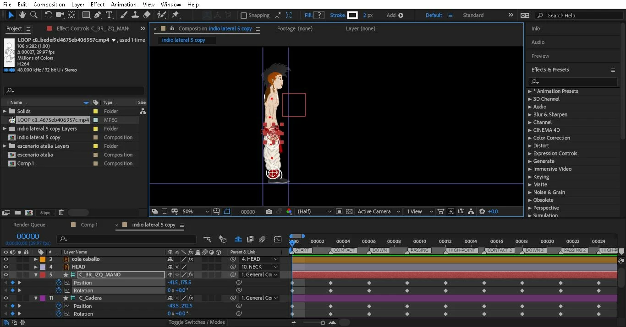Activate the Horizontal Type tool
626x327 pixels.
(x=109, y=15)
